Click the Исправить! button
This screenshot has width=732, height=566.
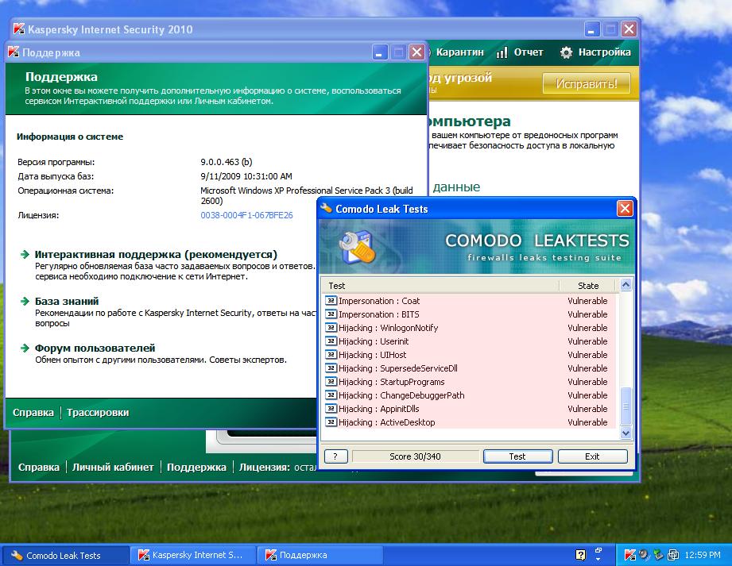pos(587,84)
